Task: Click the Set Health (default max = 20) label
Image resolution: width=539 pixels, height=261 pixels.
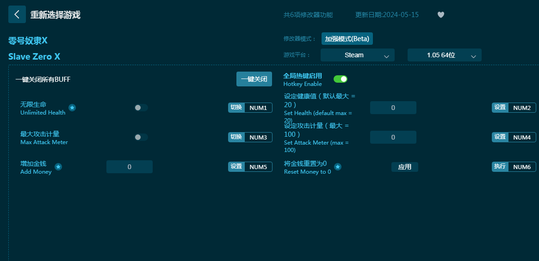Action: pyautogui.click(x=318, y=116)
